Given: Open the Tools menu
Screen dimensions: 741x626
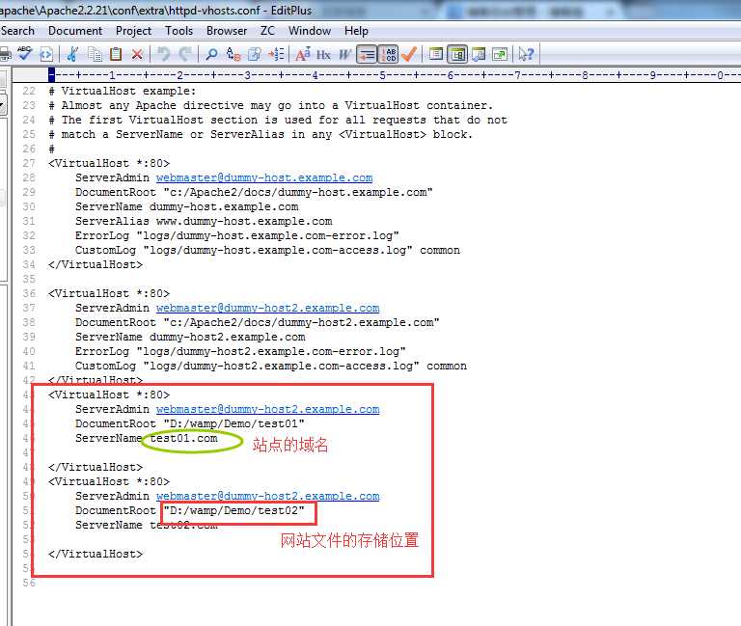Looking at the screenshot, I should coord(178,31).
